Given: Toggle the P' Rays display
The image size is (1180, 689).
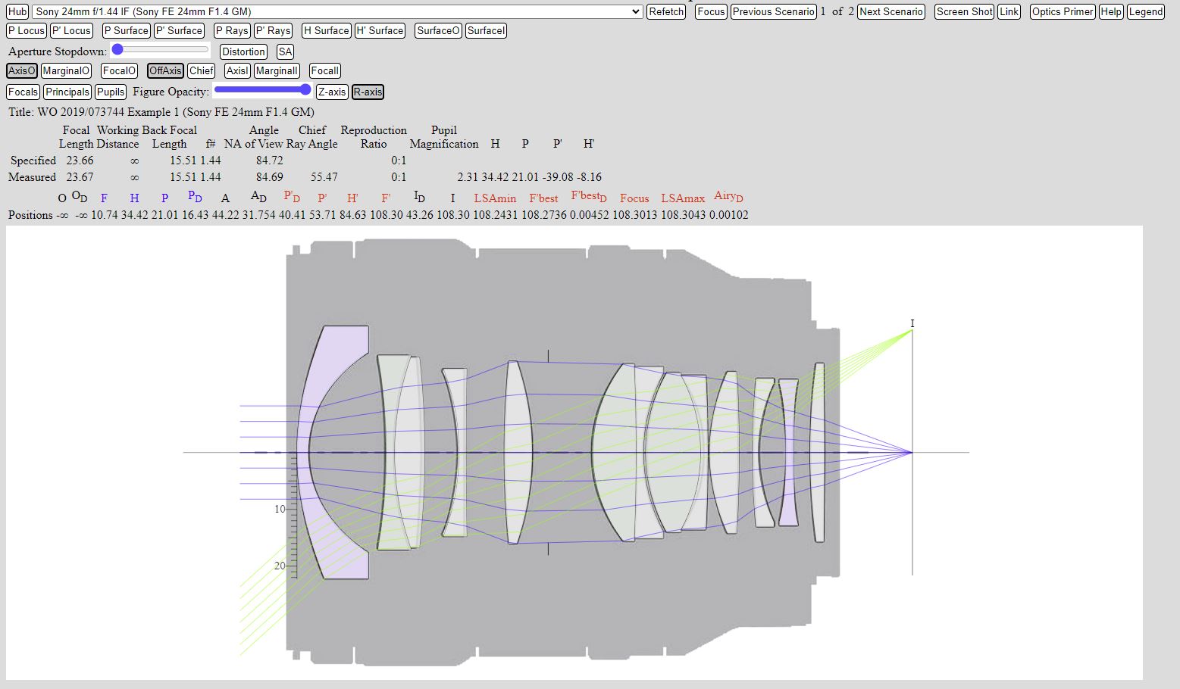Looking at the screenshot, I should (x=273, y=30).
